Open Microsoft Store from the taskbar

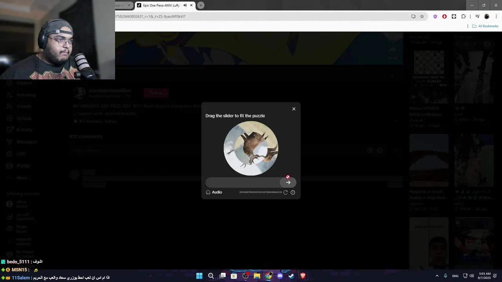click(234, 276)
